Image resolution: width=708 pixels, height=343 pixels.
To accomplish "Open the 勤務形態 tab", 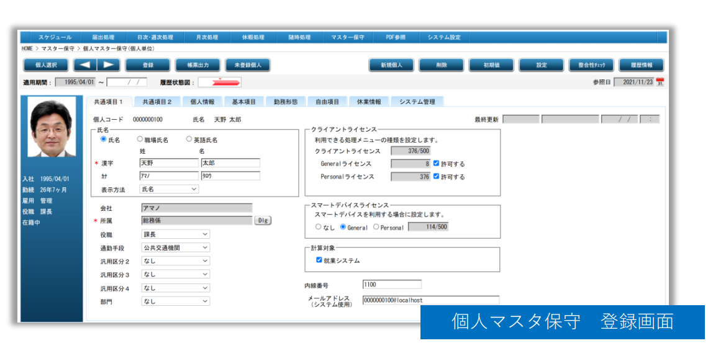I will (286, 102).
